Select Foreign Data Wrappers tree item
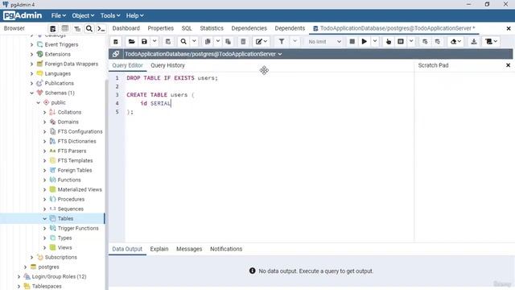515x290 pixels. coord(72,64)
